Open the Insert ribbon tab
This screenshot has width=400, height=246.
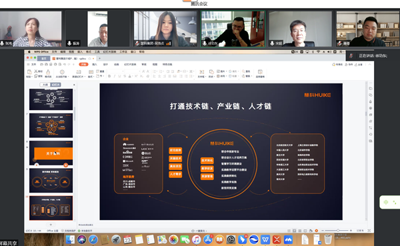click(x=95, y=65)
